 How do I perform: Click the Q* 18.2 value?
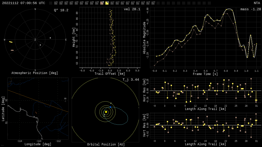61,10
